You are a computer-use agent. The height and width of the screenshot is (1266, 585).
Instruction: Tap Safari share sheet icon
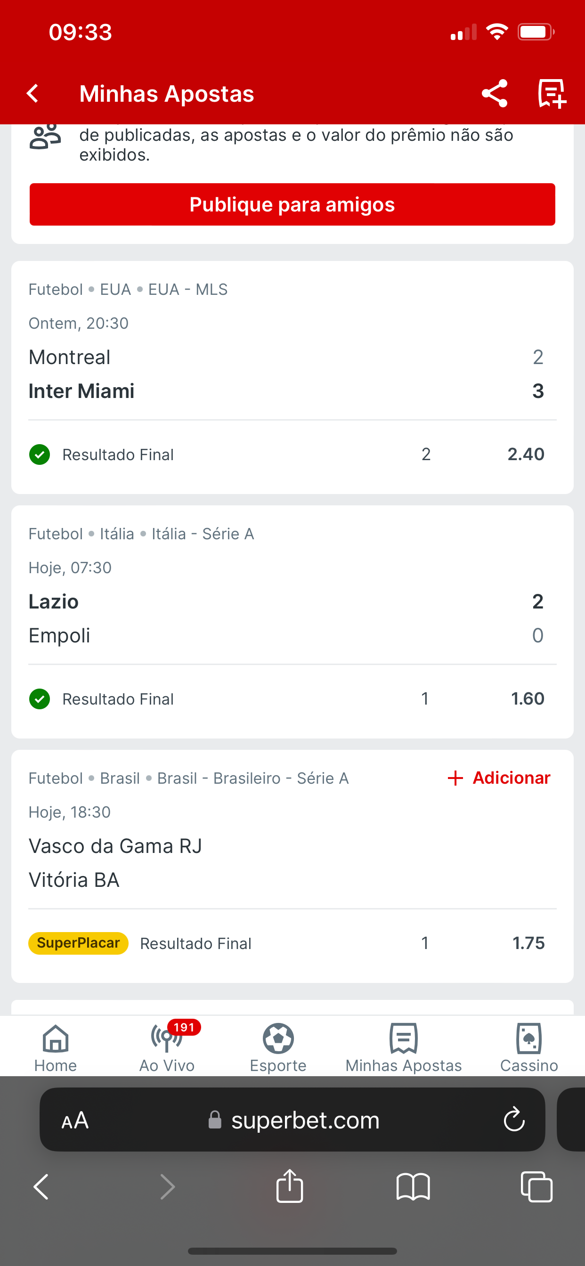tap(290, 1185)
